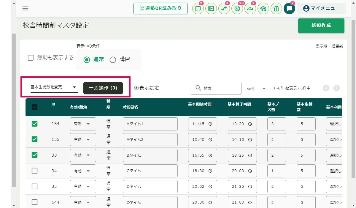Open the hamburger navigation menu
Screen dimensions: 356x208
26,8
